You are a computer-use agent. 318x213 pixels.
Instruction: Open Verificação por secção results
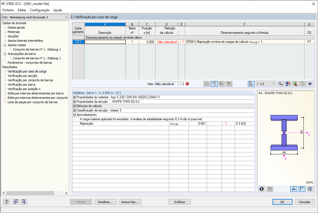22,76
